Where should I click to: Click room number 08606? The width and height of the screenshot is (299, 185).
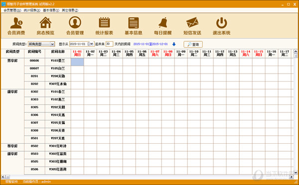[34, 61]
